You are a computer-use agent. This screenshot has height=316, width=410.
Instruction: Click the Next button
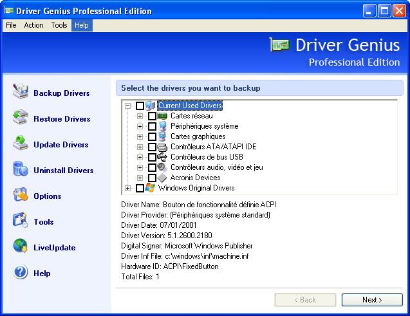[372, 300]
